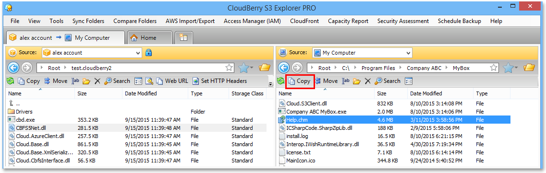
Task: Refresh the left pane file list
Action: [11, 81]
